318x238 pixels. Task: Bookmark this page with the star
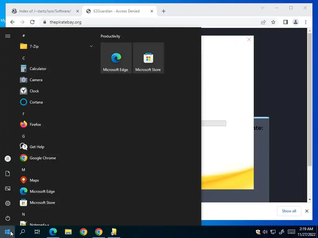click(x=273, y=22)
